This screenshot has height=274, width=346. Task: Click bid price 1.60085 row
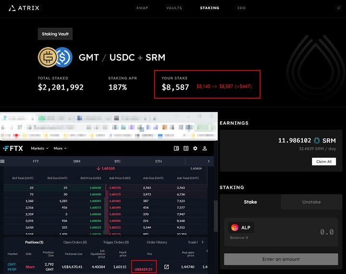point(95,201)
